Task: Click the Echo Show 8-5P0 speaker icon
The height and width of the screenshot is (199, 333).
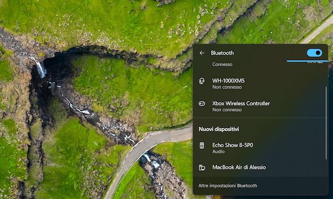Action: pyautogui.click(x=202, y=145)
